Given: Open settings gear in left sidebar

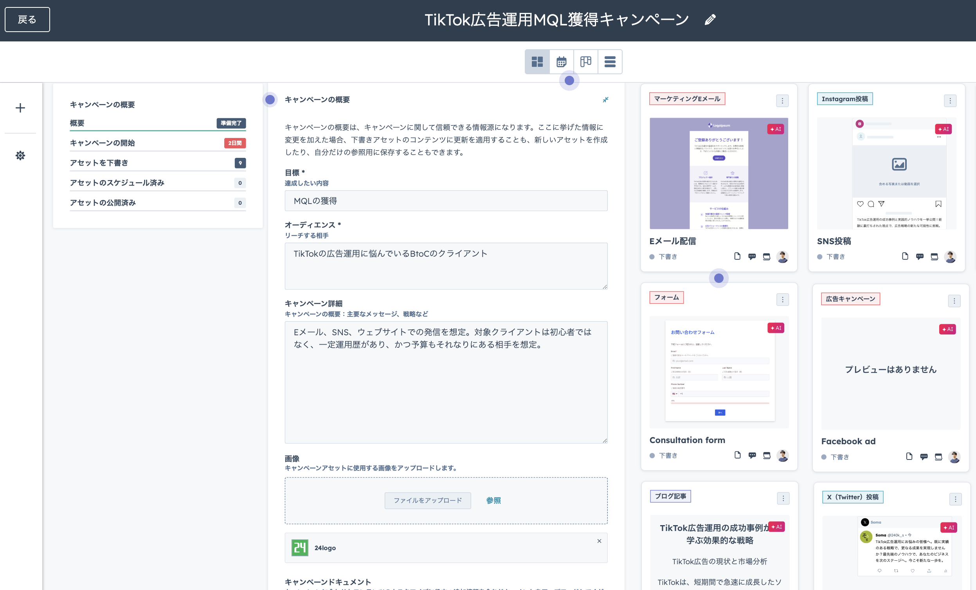Looking at the screenshot, I should pyautogui.click(x=20, y=156).
